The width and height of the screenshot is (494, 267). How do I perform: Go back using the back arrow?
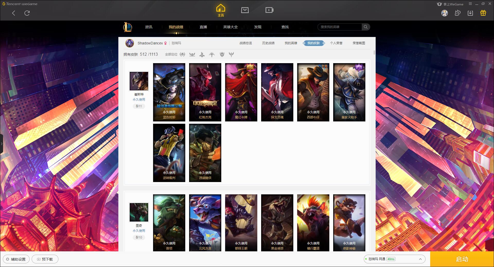(14, 13)
